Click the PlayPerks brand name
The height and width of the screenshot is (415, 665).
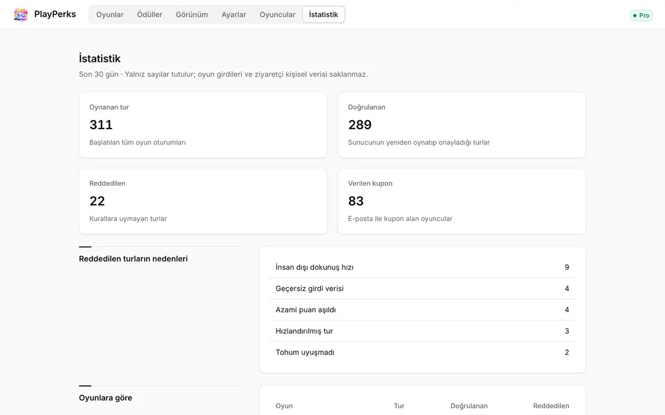click(55, 14)
